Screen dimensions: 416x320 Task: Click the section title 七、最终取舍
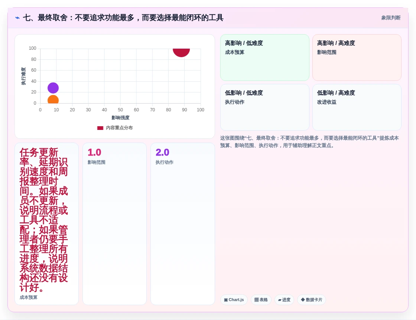pos(123,18)
